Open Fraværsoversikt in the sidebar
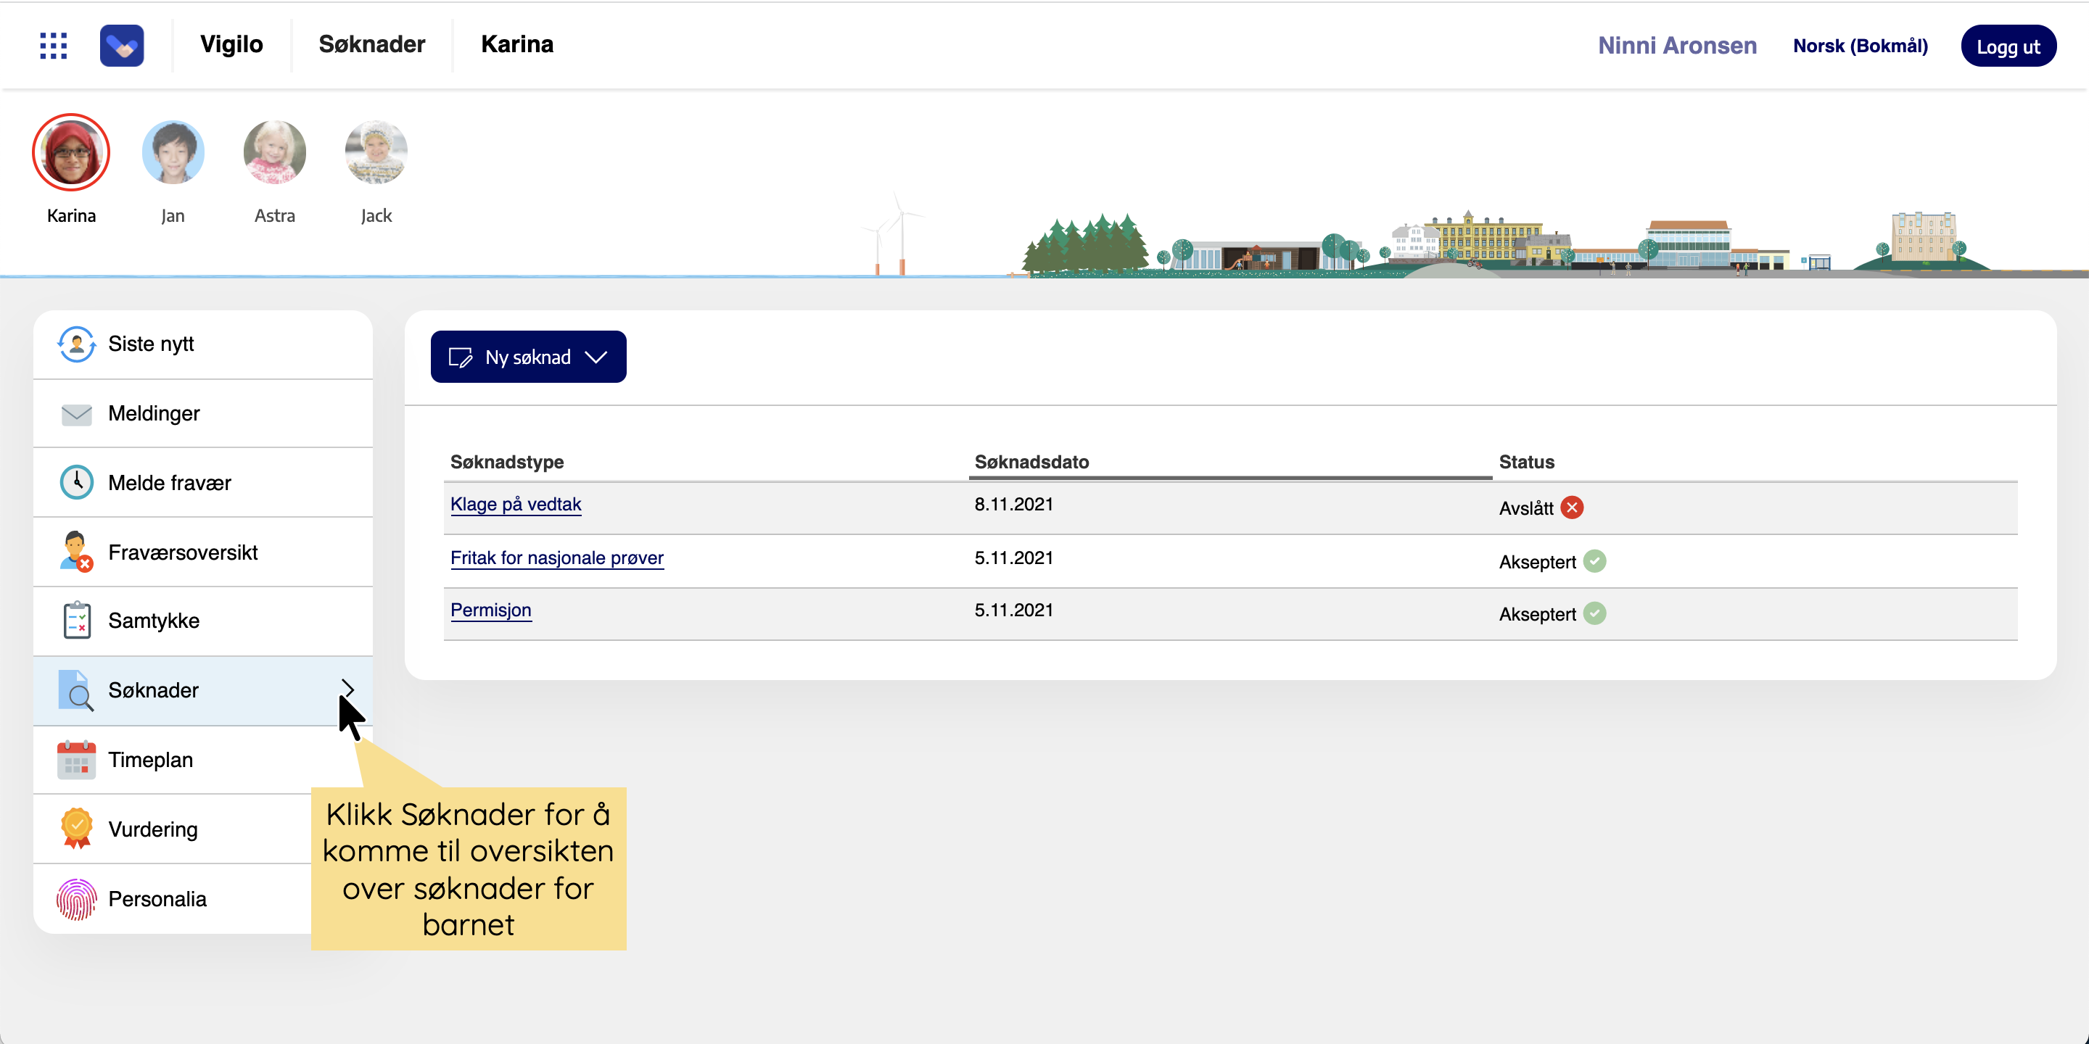 (183, 552)
